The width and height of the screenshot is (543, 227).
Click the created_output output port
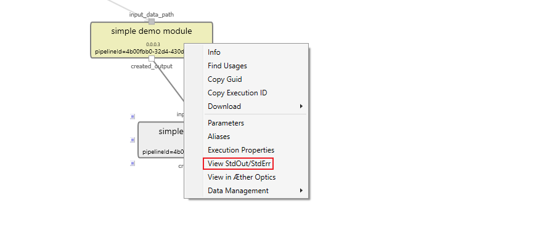pyautogui.click(x=152, y=58)
